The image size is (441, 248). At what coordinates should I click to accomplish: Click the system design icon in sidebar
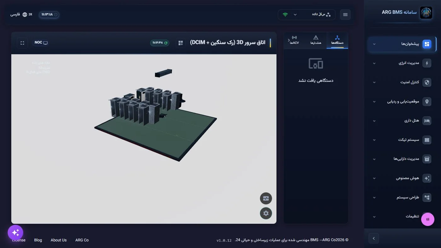click(427, 197)
